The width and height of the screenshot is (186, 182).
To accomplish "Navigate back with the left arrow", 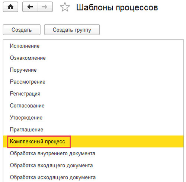I will (x=30, y=7).
